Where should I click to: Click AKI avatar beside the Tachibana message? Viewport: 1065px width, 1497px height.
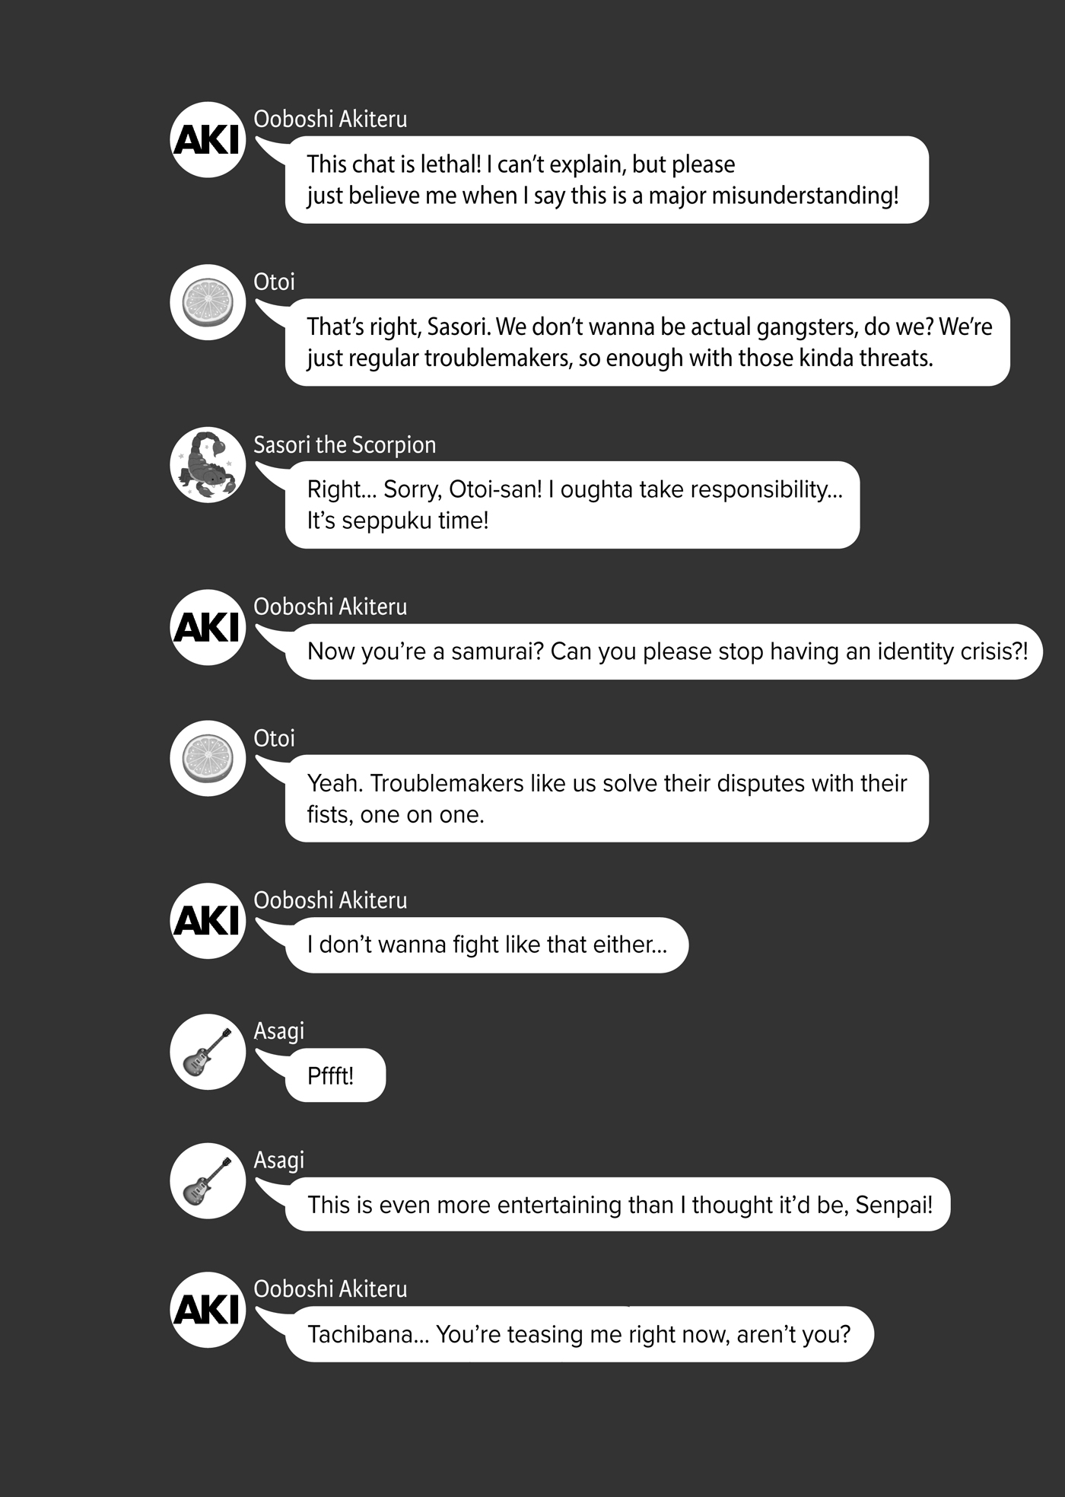click(208, 1310)
